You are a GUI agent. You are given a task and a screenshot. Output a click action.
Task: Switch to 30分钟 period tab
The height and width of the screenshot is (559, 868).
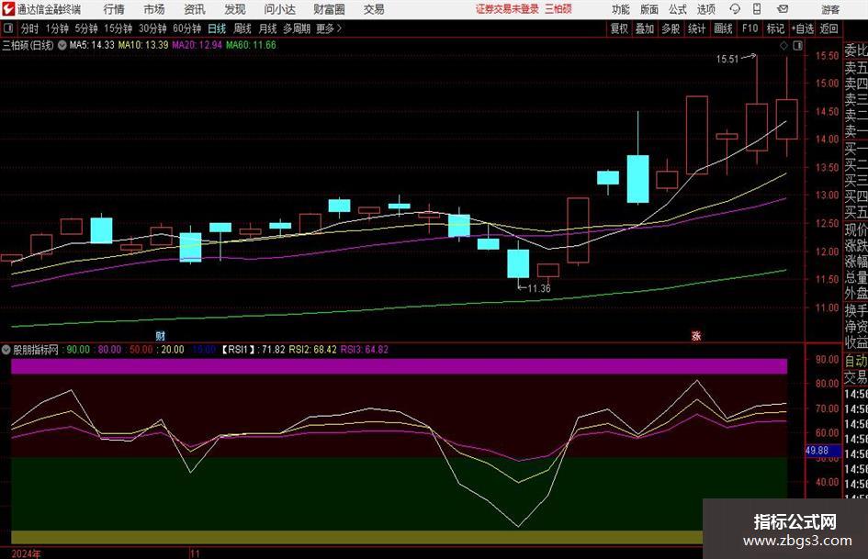[152, 28]
